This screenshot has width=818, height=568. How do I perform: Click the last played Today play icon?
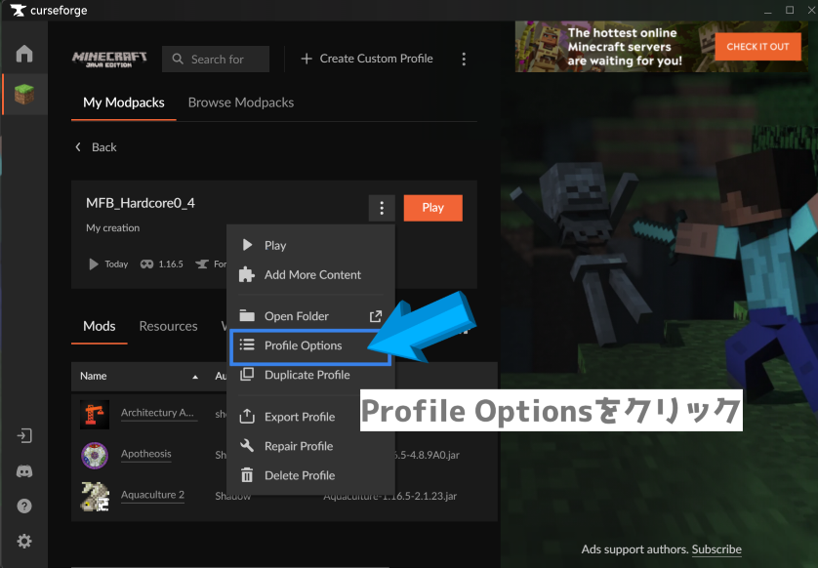94,264
